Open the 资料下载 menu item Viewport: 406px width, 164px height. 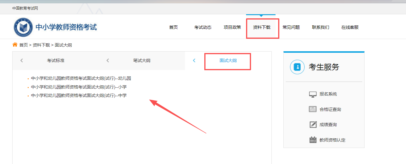262,27
